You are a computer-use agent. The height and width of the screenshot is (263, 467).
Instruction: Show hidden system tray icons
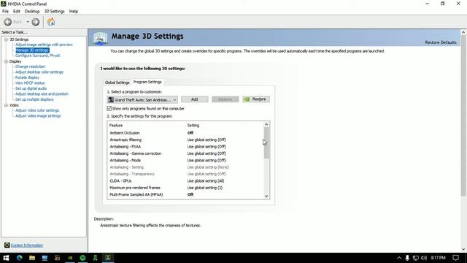pos(399,258)
